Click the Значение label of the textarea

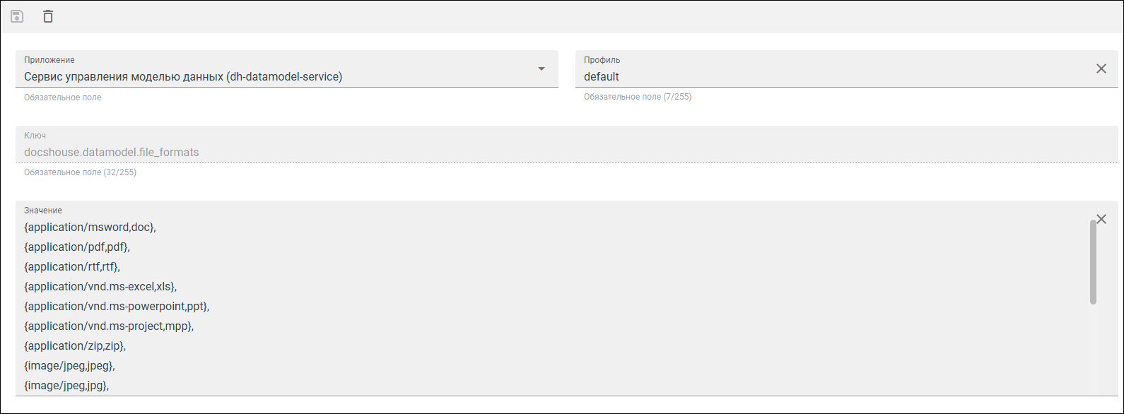tap(43, 211)
